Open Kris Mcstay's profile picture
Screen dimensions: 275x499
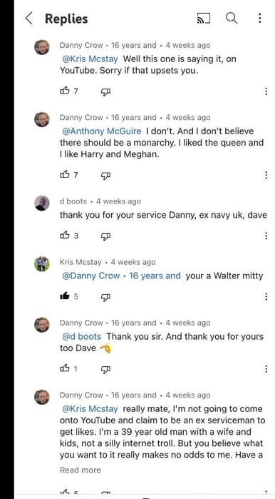(x=42, y=264)
